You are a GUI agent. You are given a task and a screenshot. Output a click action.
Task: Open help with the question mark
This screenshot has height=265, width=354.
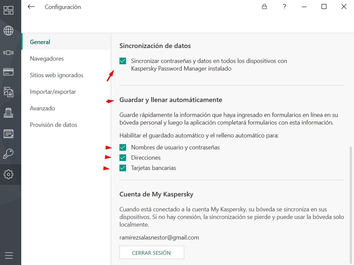tap(284, 7)
